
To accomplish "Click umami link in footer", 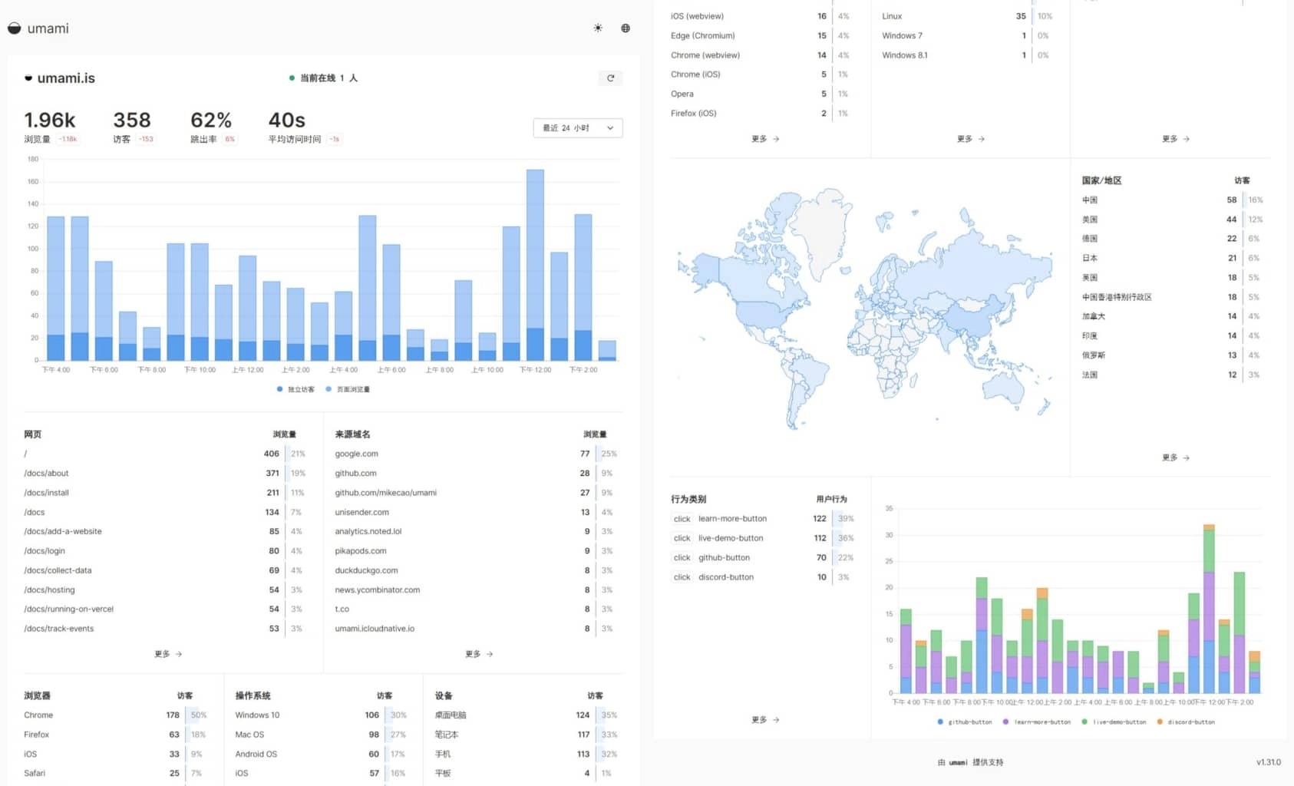I will point(958,762).
